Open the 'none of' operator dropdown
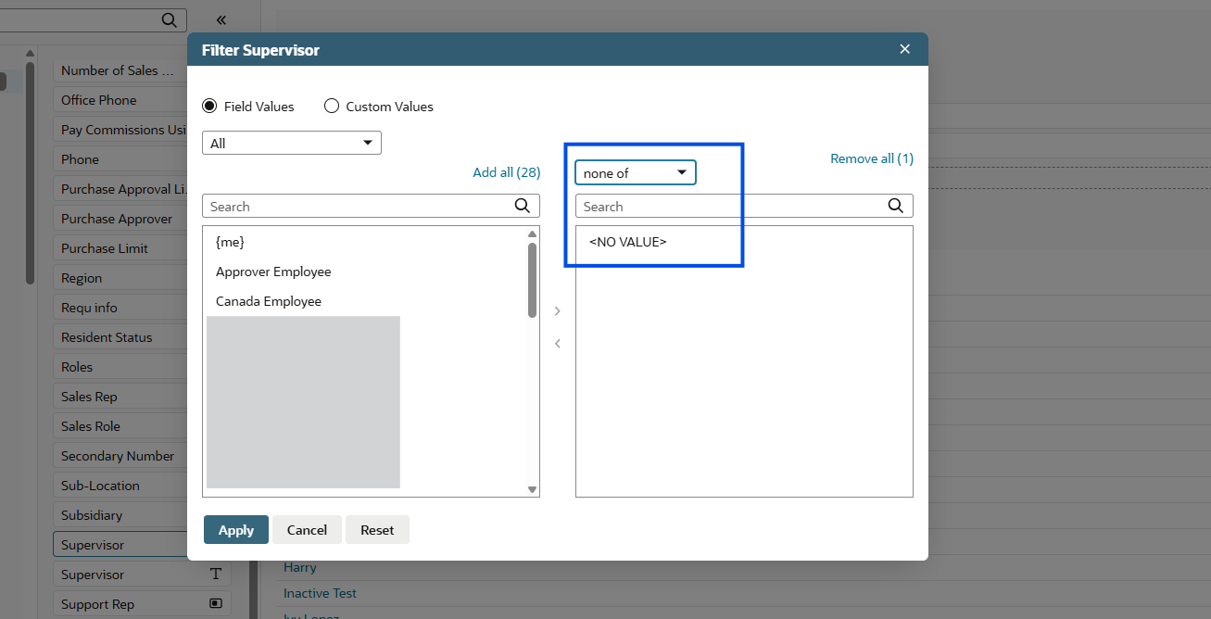Image resolution: width=1211 pixels, height=619 pixels. click(636, 173)
